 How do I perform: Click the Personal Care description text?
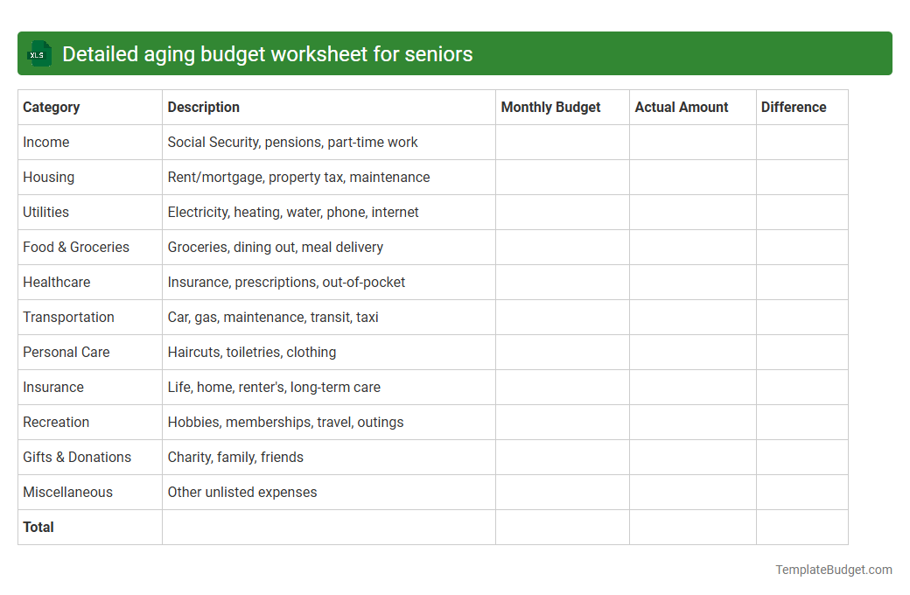[x=251, y=352]
